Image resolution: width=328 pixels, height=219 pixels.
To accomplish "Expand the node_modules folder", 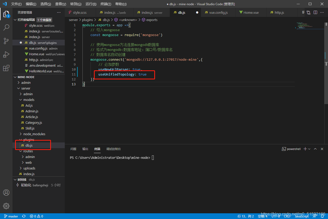I will (x=34, y=134).
